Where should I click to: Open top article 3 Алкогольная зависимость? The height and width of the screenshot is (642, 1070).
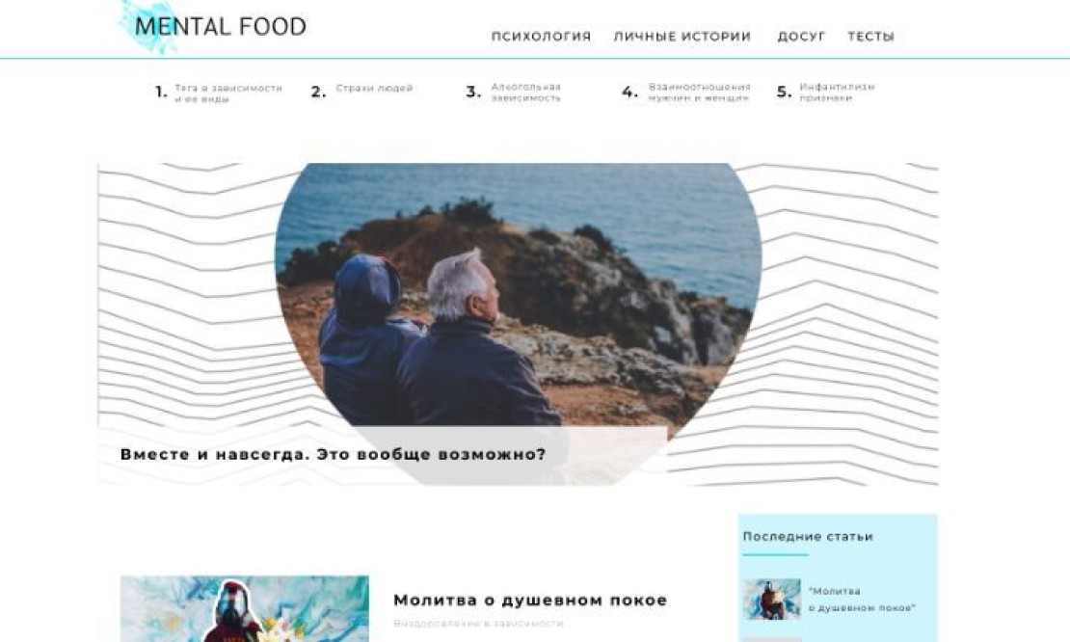pyautogui.click(x=525, y=93)
